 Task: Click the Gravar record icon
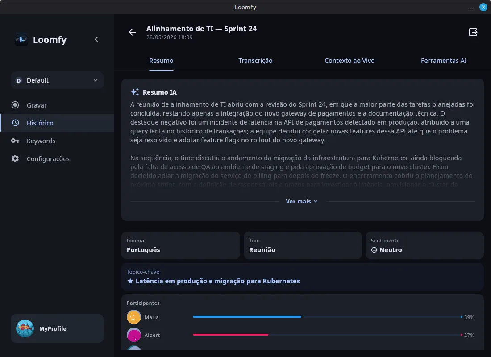coord(15,105)
